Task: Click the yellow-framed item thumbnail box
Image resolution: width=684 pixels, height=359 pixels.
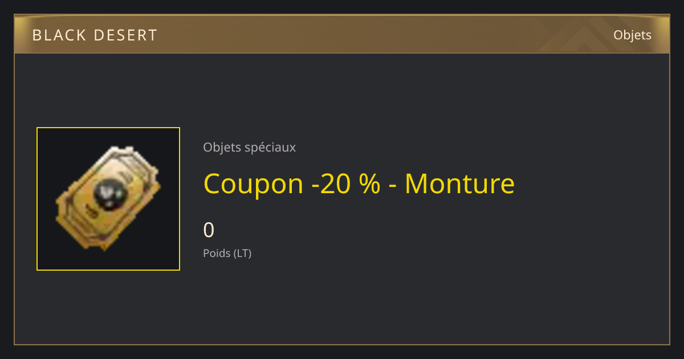Action: (108, 199)
